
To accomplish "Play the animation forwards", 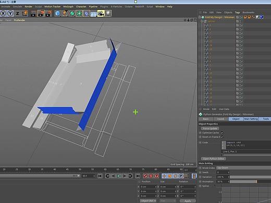I will 119,176.
